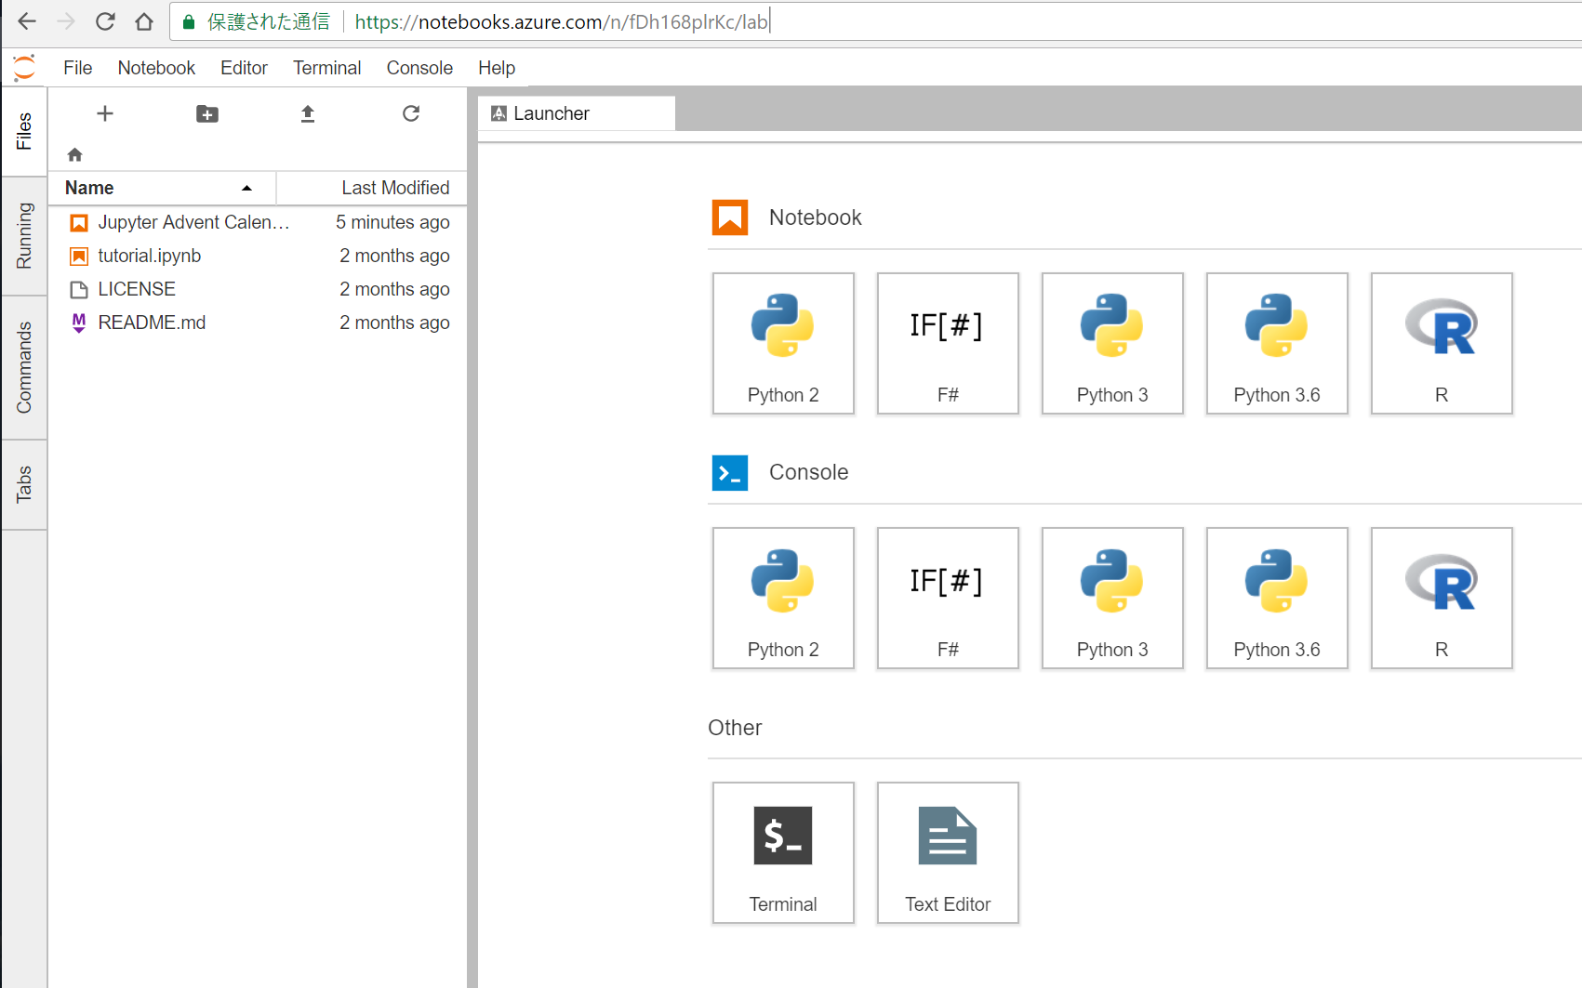
Task: Launch a Python 2 console
Action: click(783, 598)
